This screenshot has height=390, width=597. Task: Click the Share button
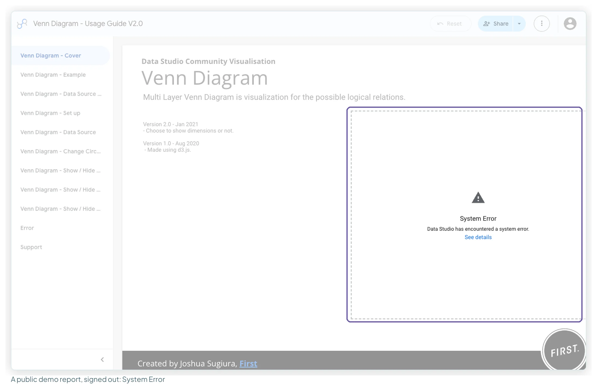click(x=496, y=24)
